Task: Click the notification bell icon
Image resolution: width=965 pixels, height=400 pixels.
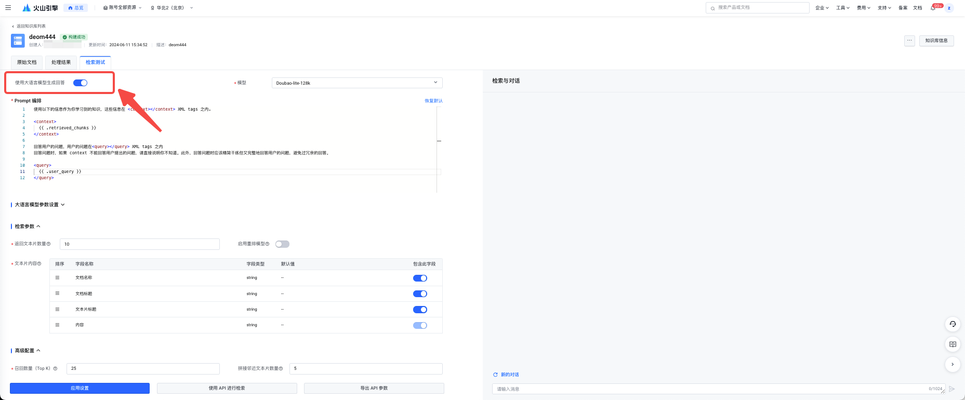Action: 933,8
